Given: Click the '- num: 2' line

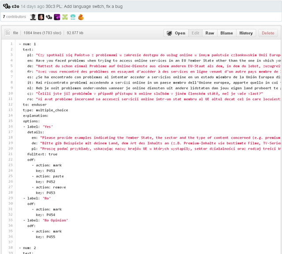Looking at the screenshot, I should coord(27,248).
